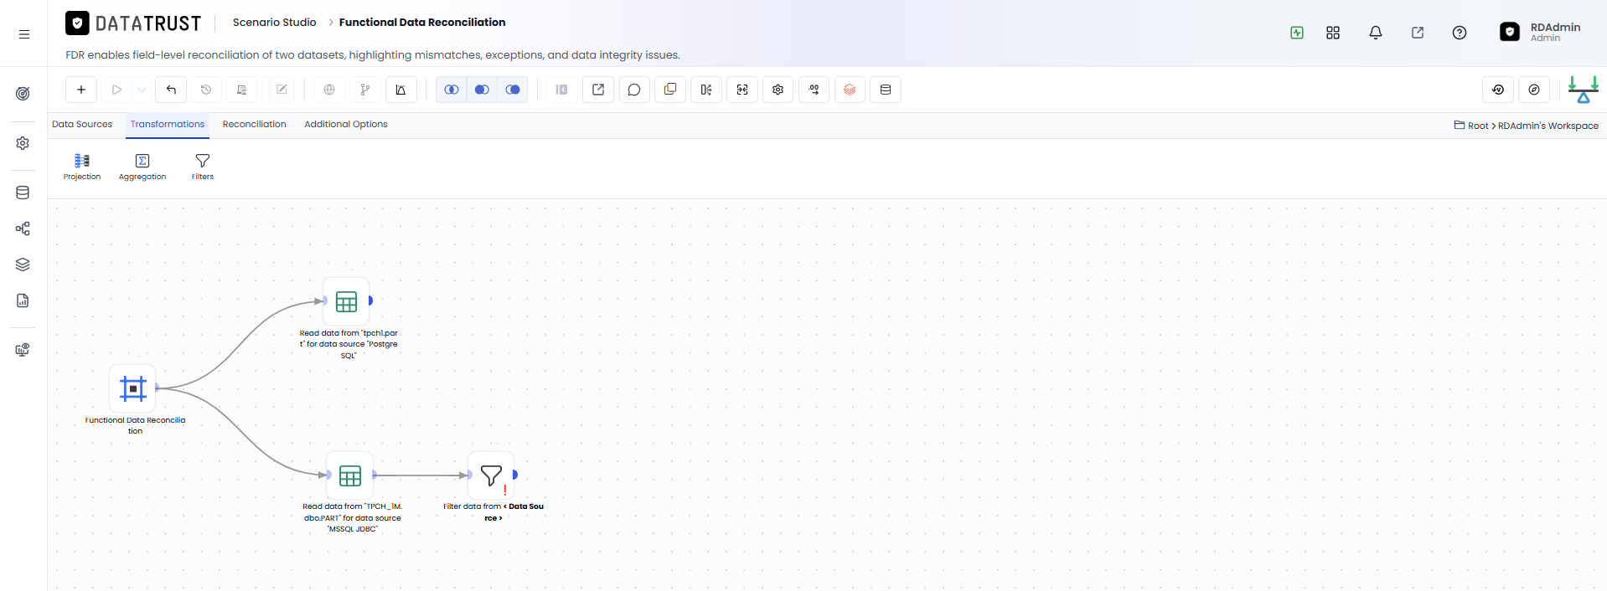Viewport: 1607px width, 591px height.
Task: Click the green activity monitor icon
Action: tap(1297, 33)
